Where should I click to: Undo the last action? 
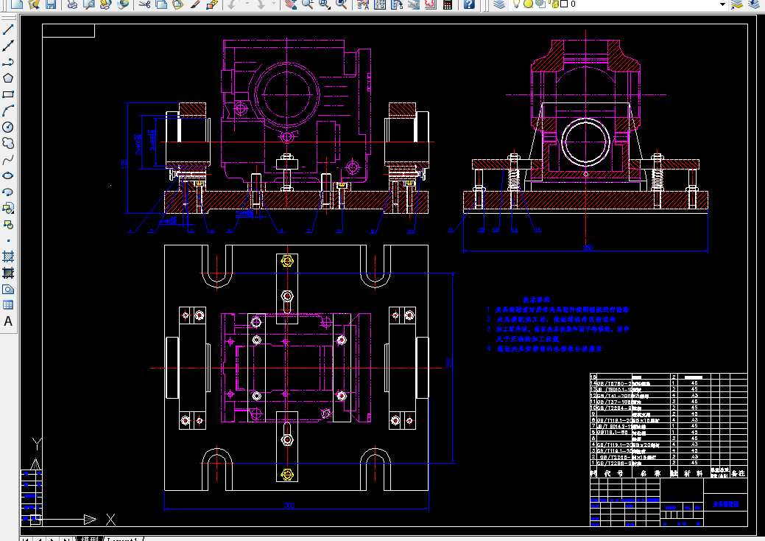(233, 4)
